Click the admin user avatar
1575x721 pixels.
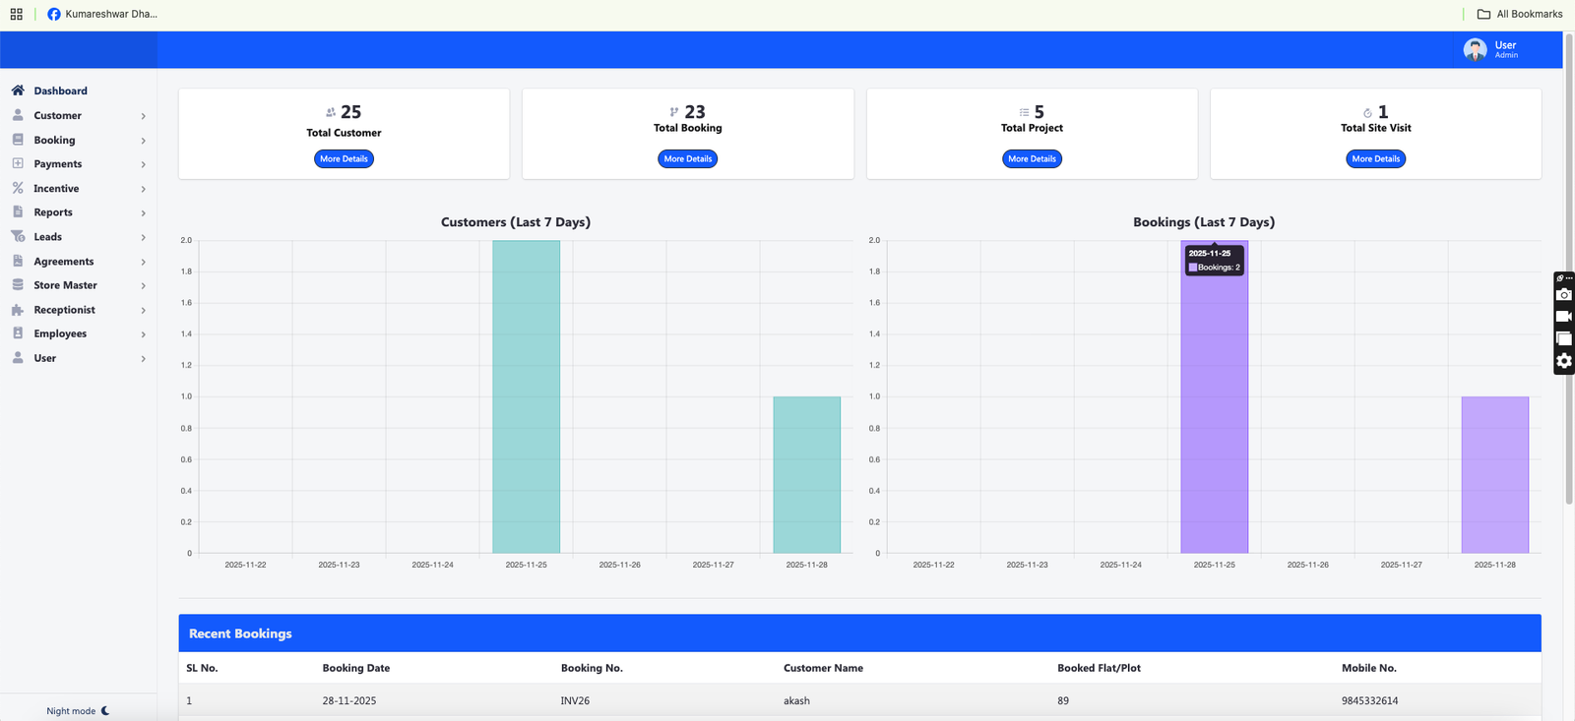click(1475, 49)
